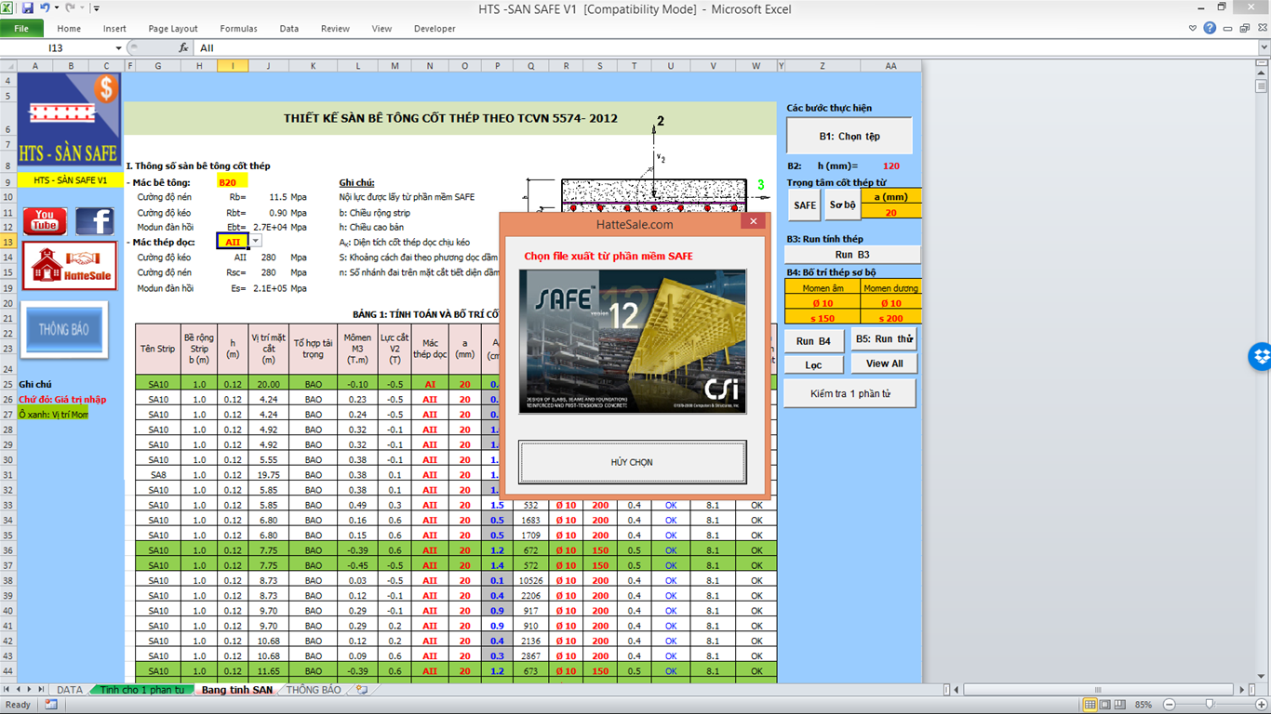Click the THÔNG BÁO blue button
Image resolution: width=1271 pixels, height=714 pixels.
pos(64,330)
